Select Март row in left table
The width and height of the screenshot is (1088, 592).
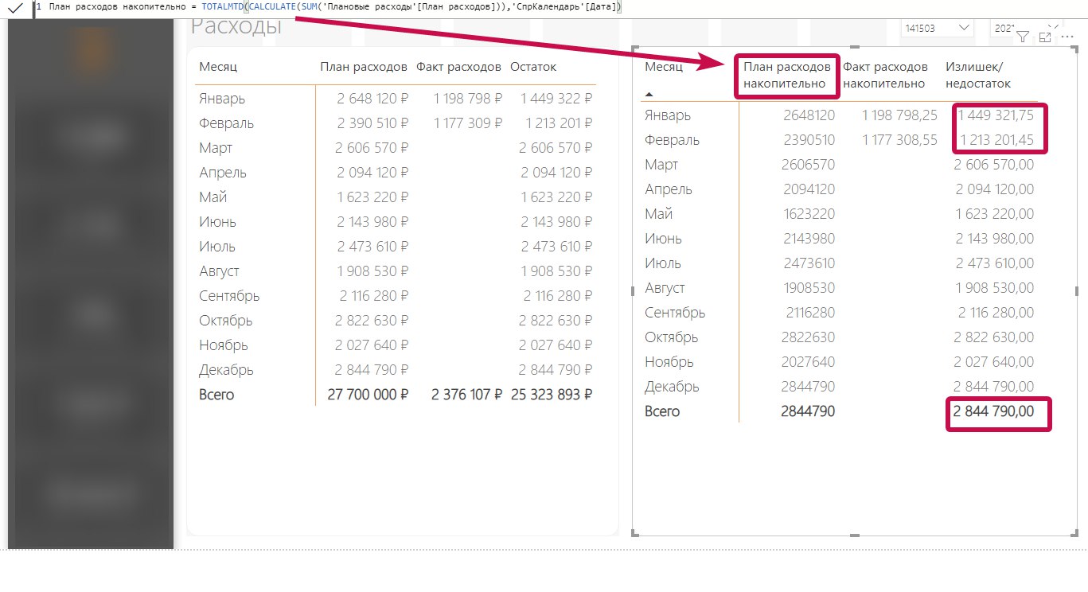point(396,148)
